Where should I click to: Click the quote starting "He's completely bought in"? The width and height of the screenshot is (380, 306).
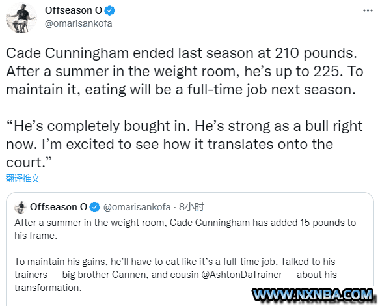click(184, 144)
